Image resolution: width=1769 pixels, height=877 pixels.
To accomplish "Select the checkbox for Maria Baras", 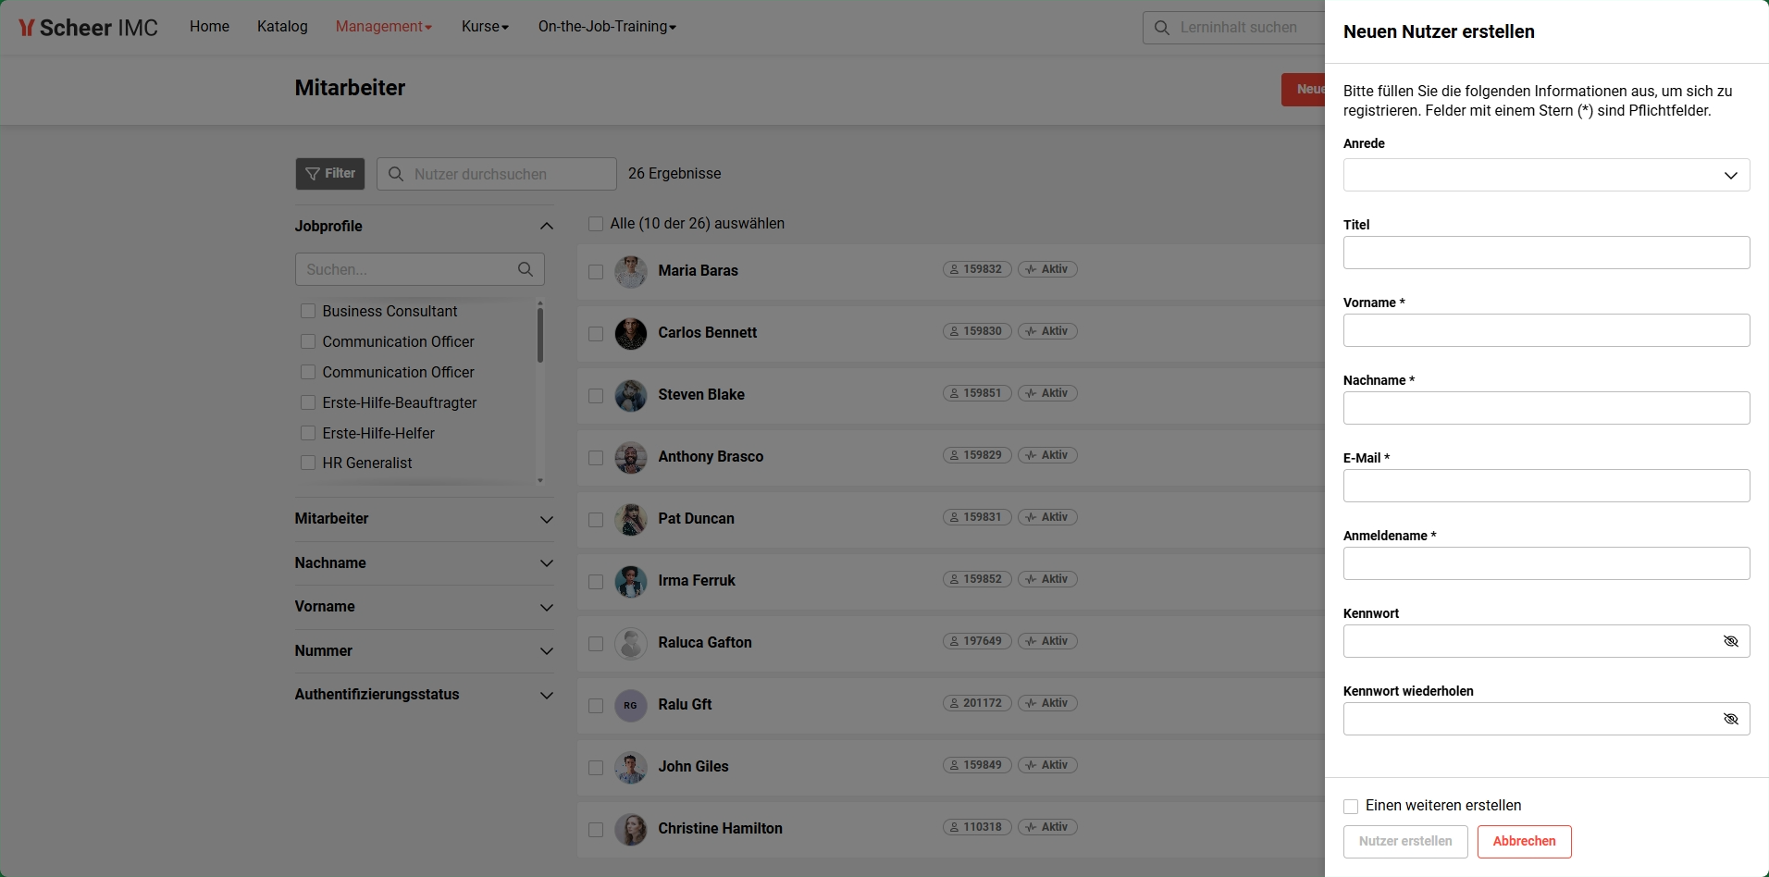I will point(596,272).
